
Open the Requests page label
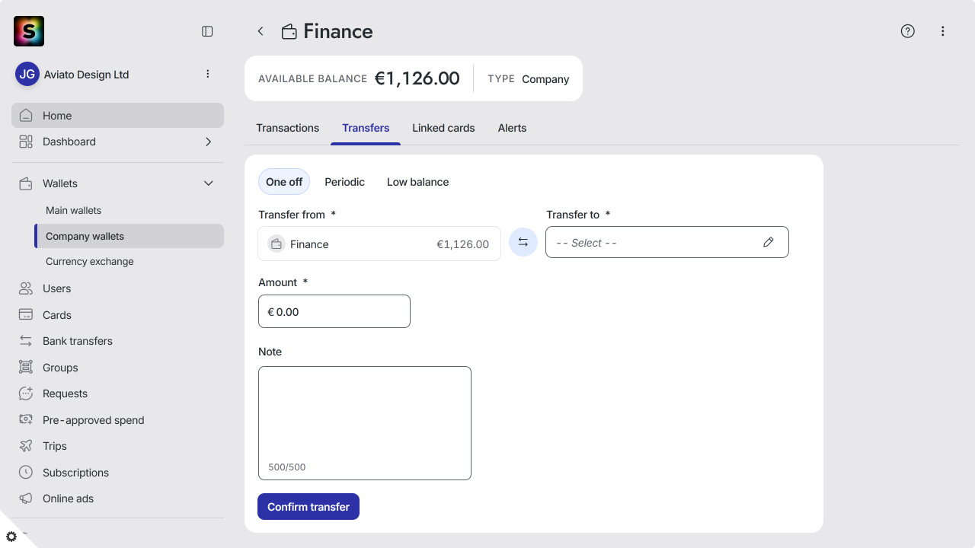(65, 393)
